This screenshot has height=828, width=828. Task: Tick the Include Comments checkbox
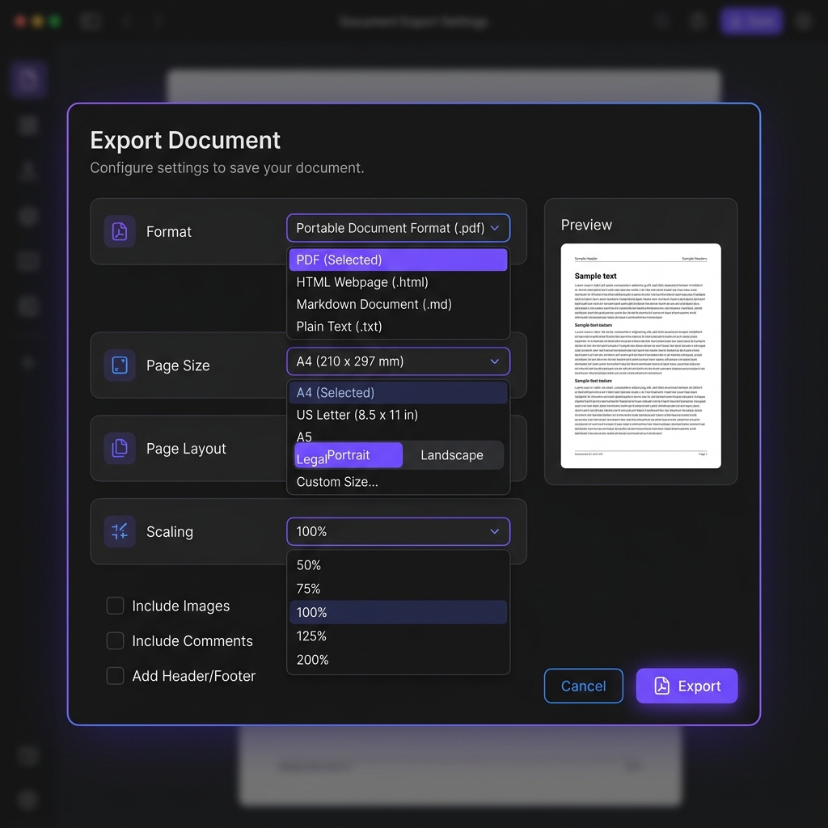[115, 640]
